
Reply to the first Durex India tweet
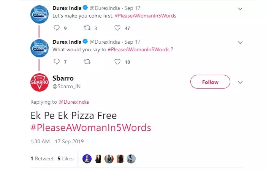[57, 28]
